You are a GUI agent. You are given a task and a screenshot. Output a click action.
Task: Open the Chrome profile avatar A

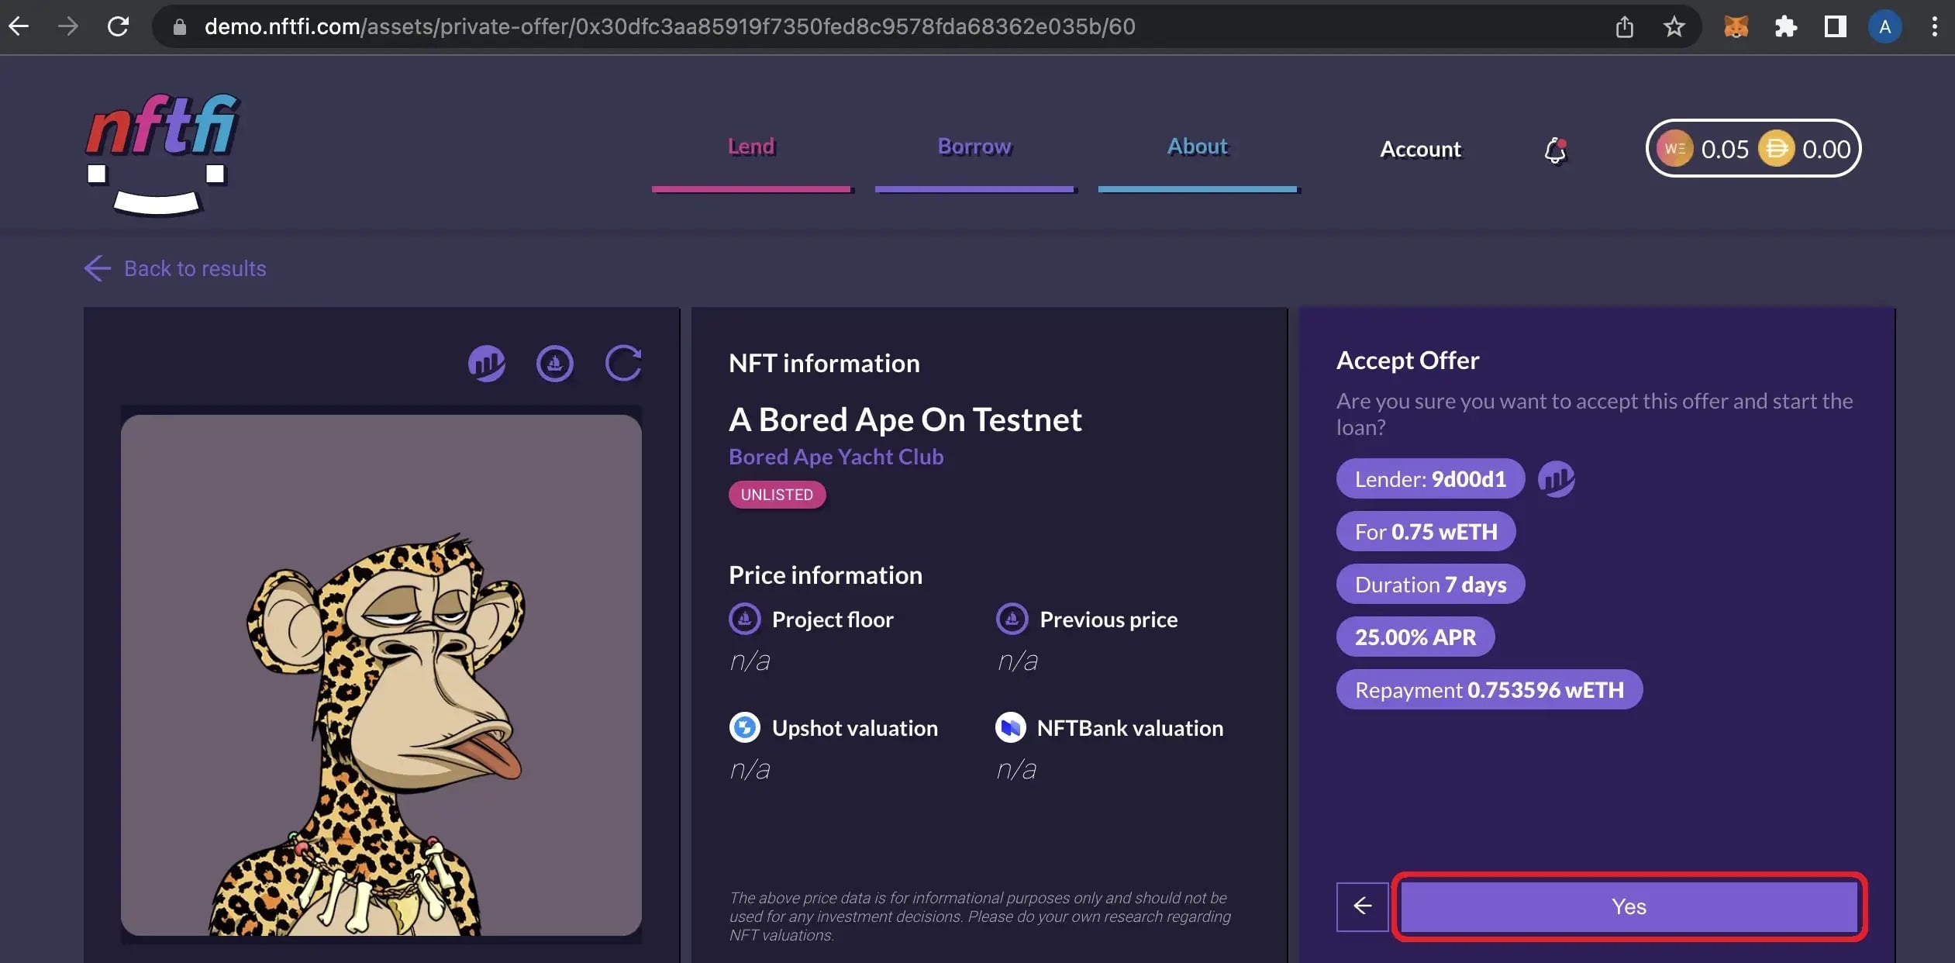click(x=1885, y=27)
